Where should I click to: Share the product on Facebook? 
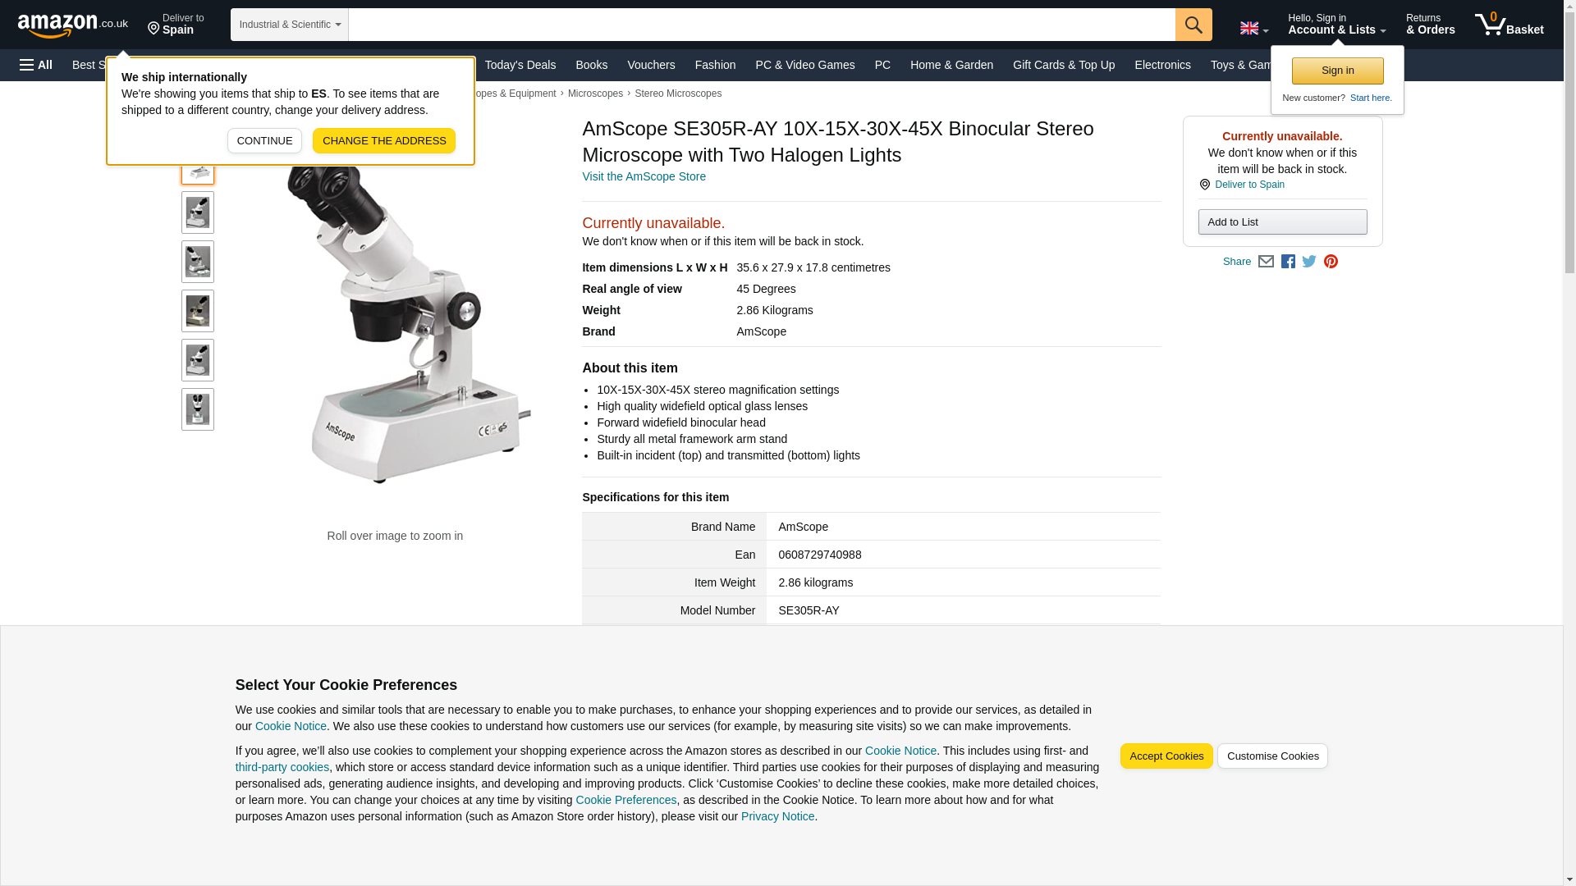[x=1288, y=262]
